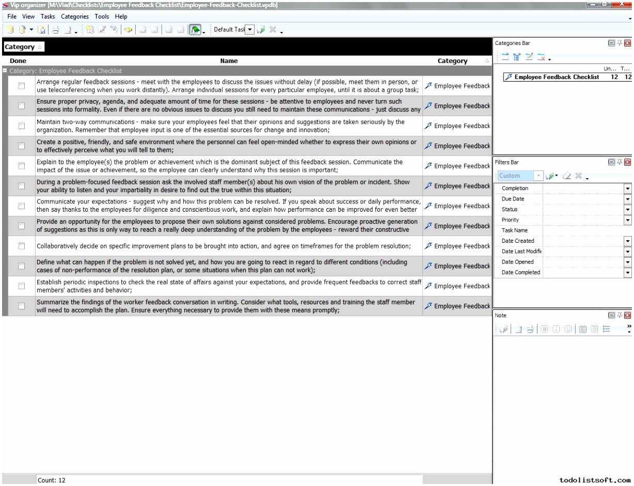
Task: Click the align left icon in Note toolbar
Action: (582, 329)
